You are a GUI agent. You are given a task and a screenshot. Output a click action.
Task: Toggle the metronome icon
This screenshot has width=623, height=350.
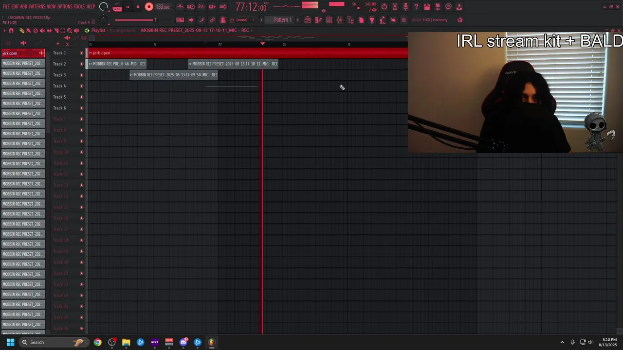tap(180, 7)
